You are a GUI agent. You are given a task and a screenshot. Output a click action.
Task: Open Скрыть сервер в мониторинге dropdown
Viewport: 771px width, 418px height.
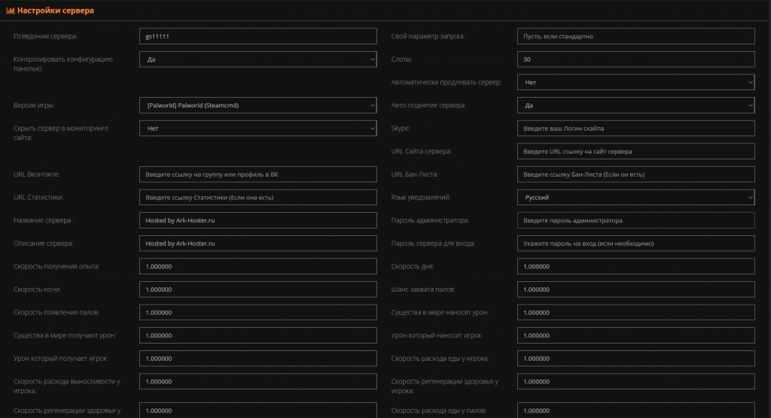pyautogui.click(x=258, y=129)
